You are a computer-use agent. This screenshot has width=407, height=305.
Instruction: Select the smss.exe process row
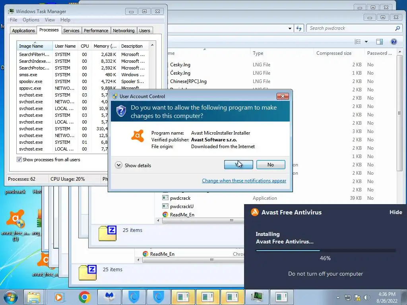(x=82, y=75)
